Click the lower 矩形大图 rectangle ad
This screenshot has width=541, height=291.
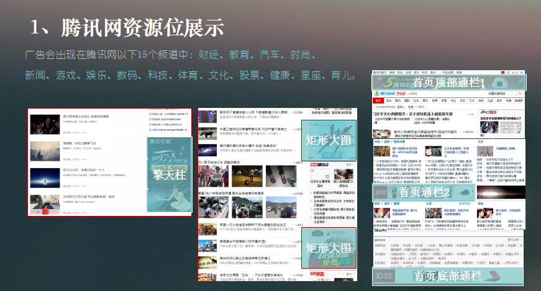(328, 248)
